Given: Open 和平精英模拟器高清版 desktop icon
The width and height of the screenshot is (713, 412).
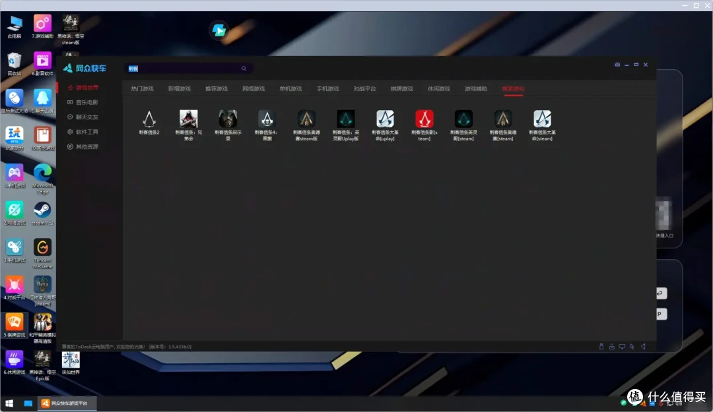Looking at the screenshot, I should (x=42, y=328).
